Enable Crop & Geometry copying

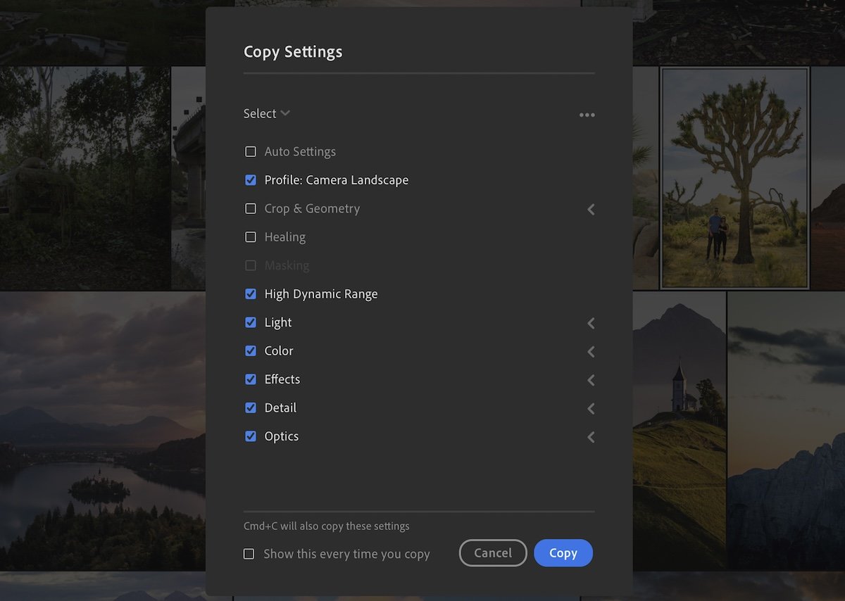point(251,208)
